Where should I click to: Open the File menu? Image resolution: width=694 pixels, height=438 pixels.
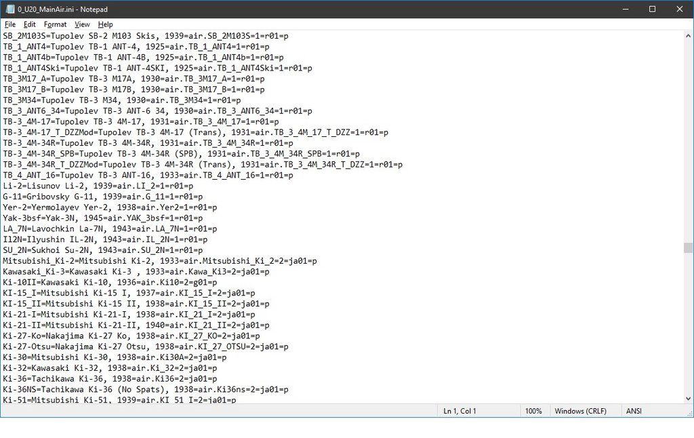[x=9, y=24]
